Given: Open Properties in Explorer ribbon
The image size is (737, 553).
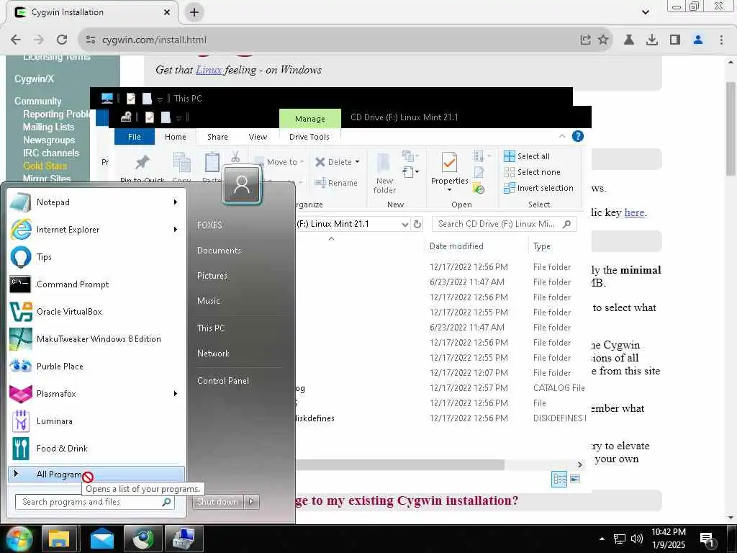Looking at the screenshot, I should [449, 172].
